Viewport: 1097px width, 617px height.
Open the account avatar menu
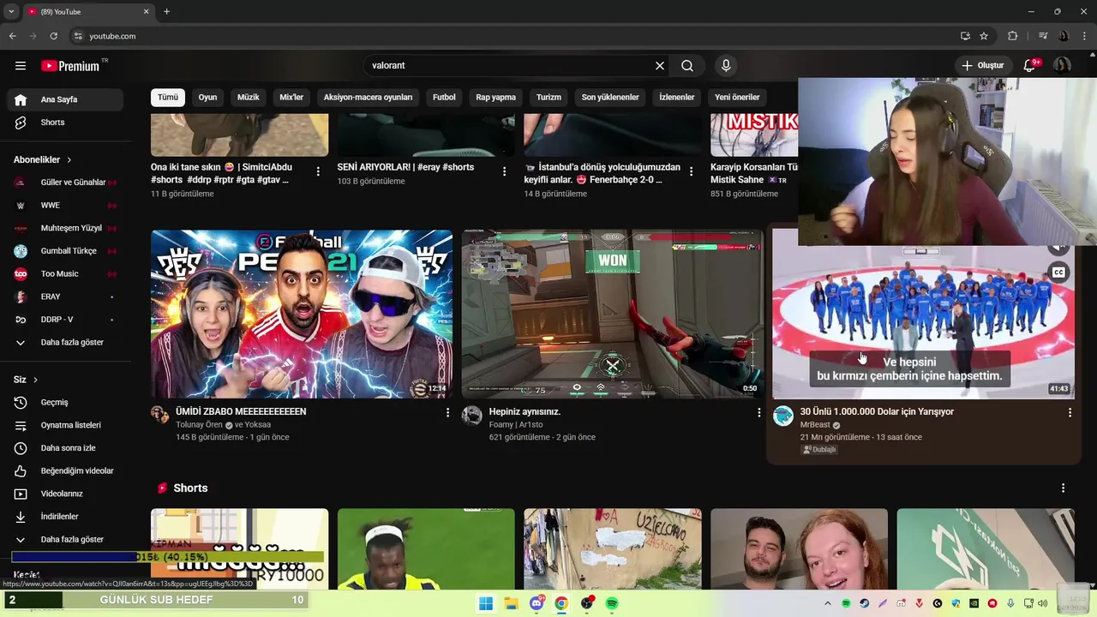[1062, 66]
